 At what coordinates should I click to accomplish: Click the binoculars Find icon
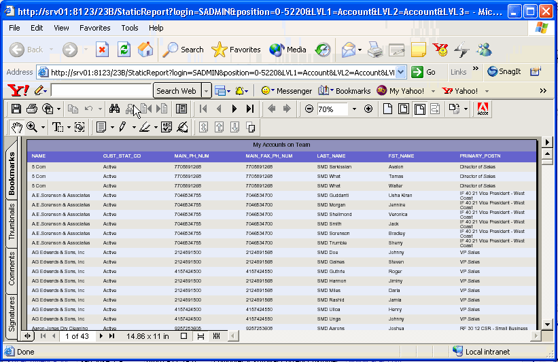coord(115,109)
